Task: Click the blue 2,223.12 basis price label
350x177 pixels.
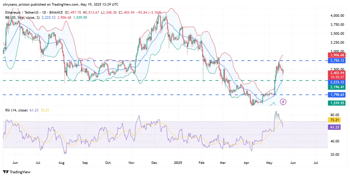Action: 336,82
